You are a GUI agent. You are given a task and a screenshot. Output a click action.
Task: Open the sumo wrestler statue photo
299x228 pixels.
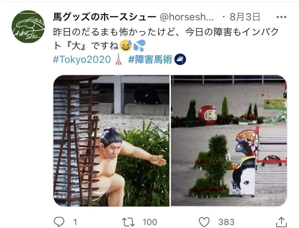(111, 141)
